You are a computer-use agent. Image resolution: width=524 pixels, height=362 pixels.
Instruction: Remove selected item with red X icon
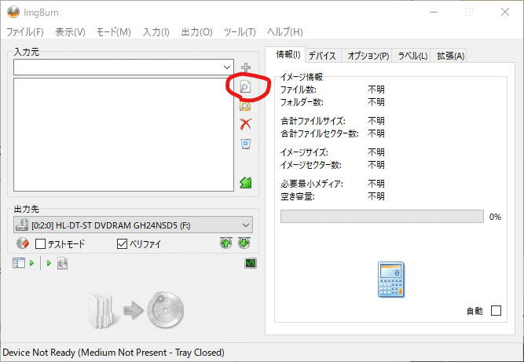pos(246,124)
